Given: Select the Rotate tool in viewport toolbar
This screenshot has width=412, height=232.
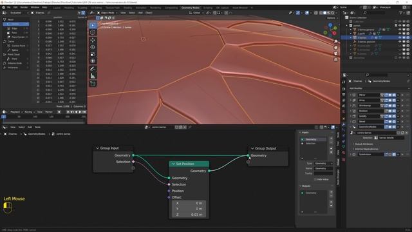Looking at the screenshot, I should (93, 47).
